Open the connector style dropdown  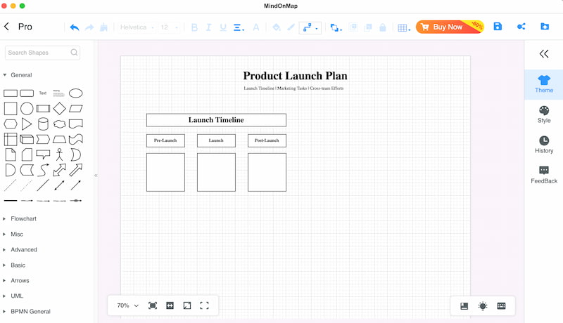tap(310, 27)
